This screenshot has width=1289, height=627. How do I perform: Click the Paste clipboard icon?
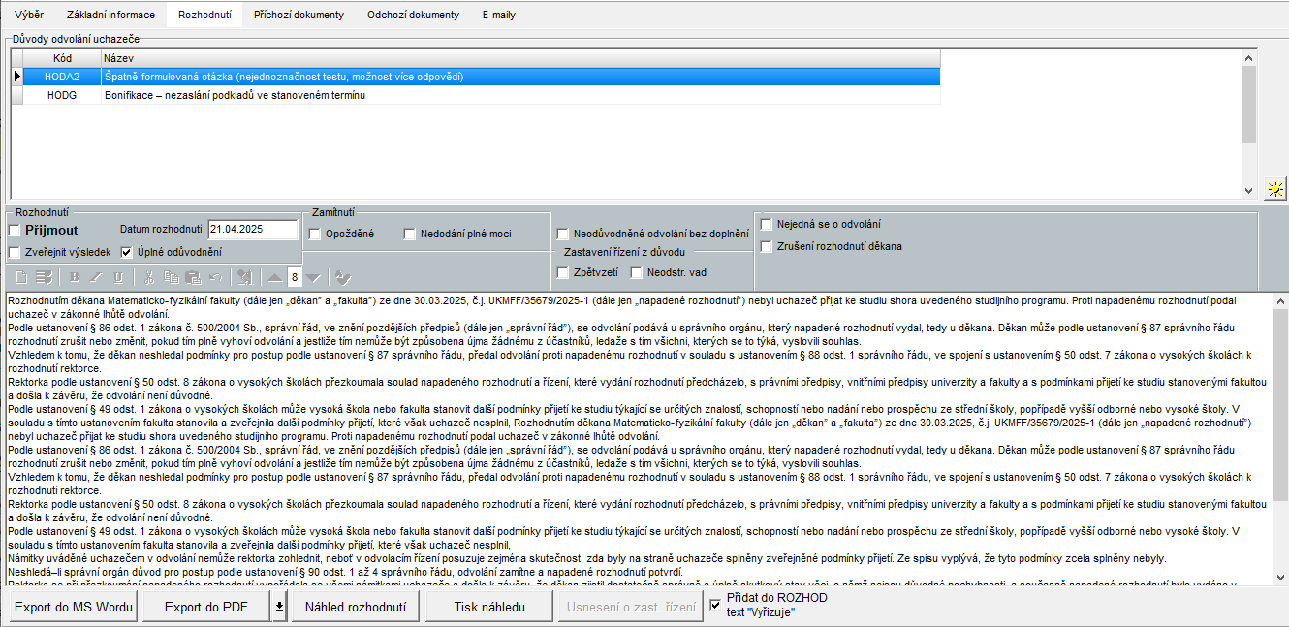pos(194,278)
